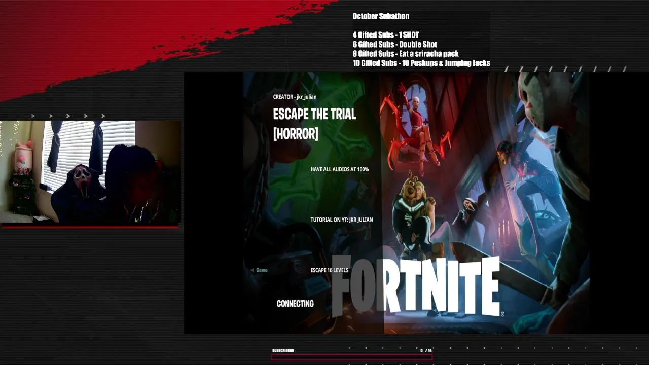
Task: Click the webcam feed thumbnail
Action: 90,172
